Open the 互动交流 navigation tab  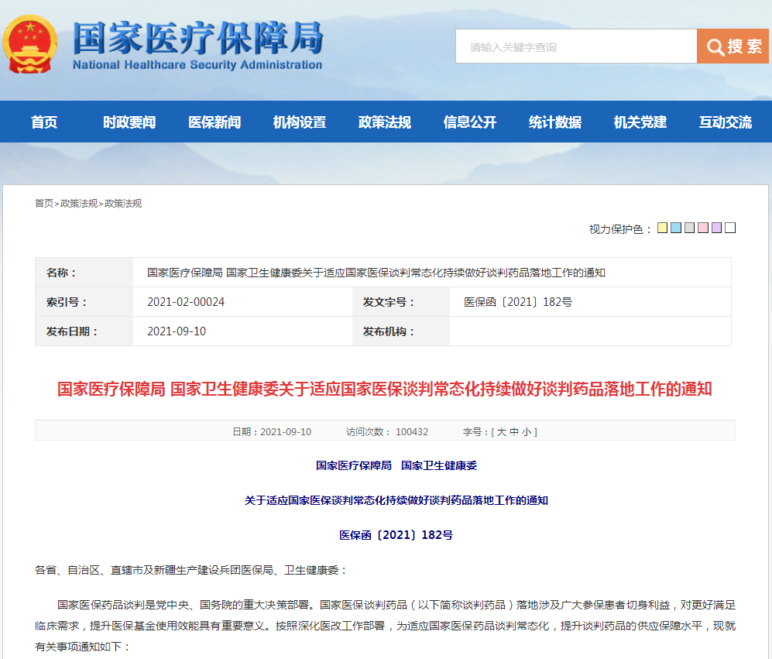[x=726, y=122]
